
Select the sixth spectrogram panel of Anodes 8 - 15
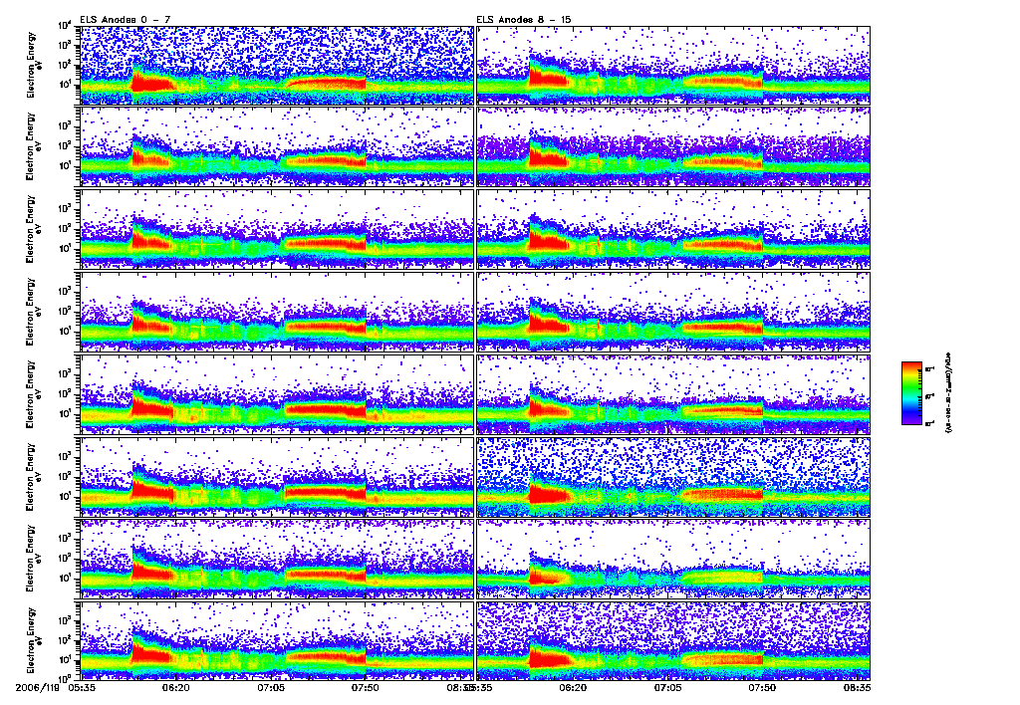(673, 477)
